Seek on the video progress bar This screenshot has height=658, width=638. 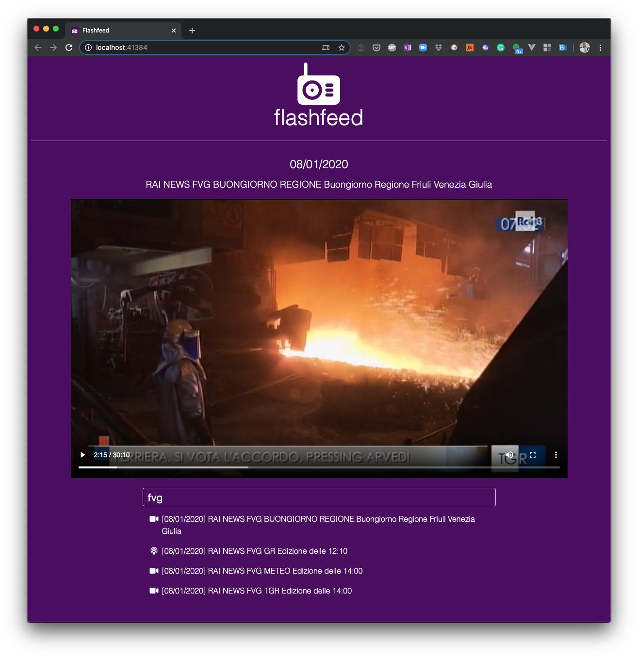[x=319, y=467]
